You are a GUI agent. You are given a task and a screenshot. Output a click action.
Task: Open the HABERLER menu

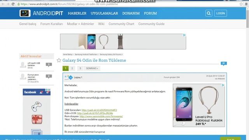point(77,13)
